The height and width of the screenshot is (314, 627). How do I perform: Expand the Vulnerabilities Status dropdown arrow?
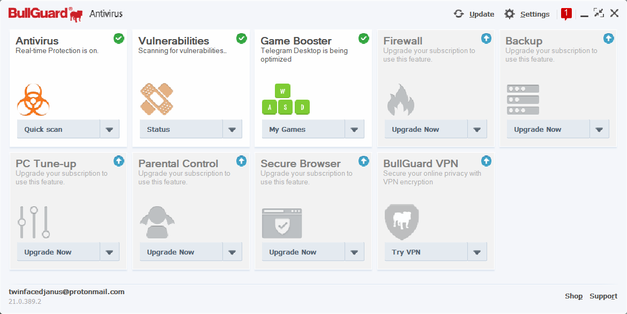click(233, 129)
